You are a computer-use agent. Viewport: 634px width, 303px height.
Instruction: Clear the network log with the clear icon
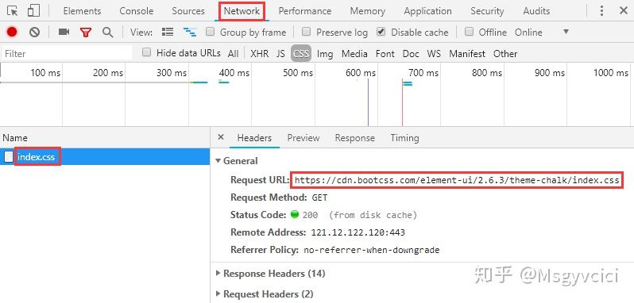[35, 32]
